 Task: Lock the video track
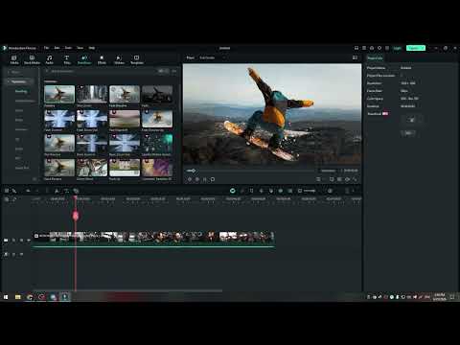tap(13, 241)
